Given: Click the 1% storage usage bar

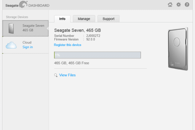Looking at the screenshot, I should click(97, 55).
